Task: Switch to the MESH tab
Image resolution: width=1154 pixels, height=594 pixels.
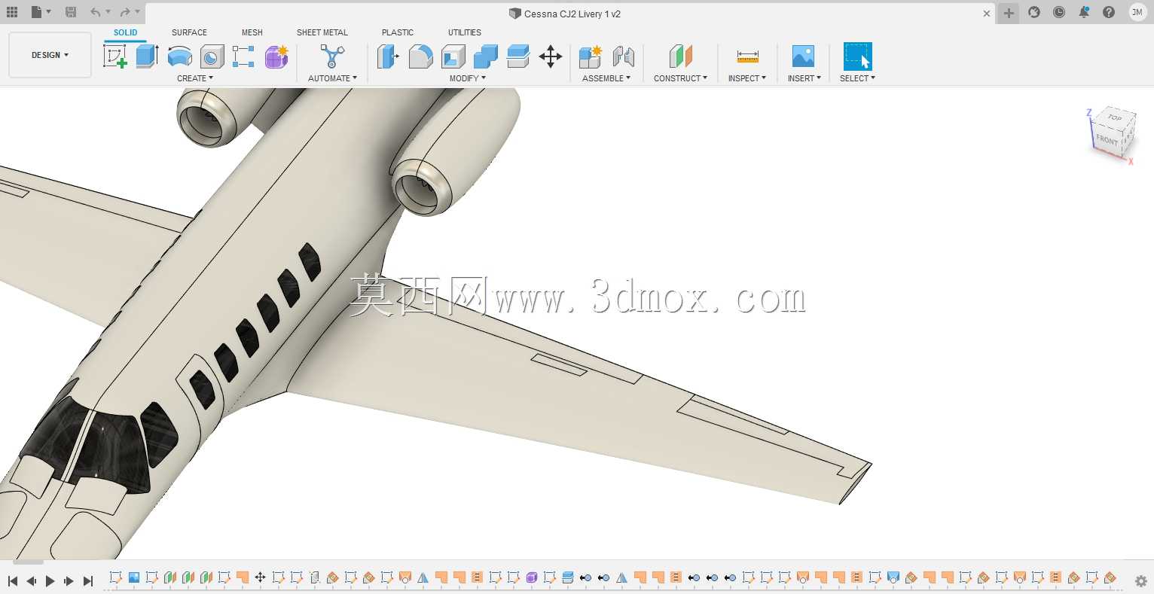Action: (252, 32)
